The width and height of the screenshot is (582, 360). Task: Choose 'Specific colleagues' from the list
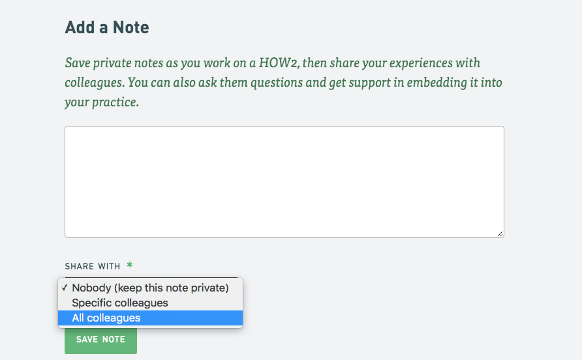(150, 303)
